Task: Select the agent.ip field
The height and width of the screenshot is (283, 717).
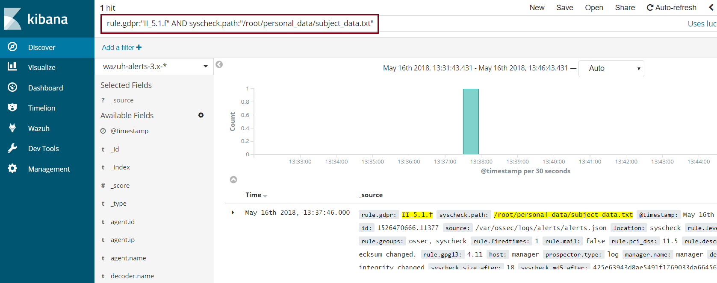Action: point(123,240)
